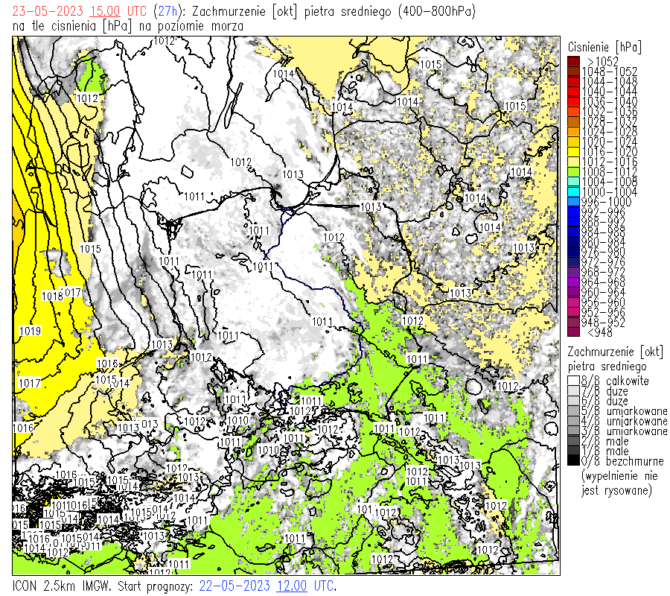Click the '956-960' legend label text

tap(603, 302)
